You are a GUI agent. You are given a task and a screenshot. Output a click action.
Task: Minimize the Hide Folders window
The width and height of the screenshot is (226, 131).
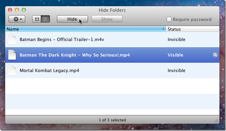(x=17, y=10)
